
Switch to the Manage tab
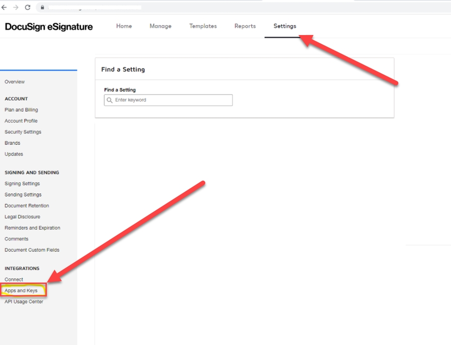[x=160, y=26]
